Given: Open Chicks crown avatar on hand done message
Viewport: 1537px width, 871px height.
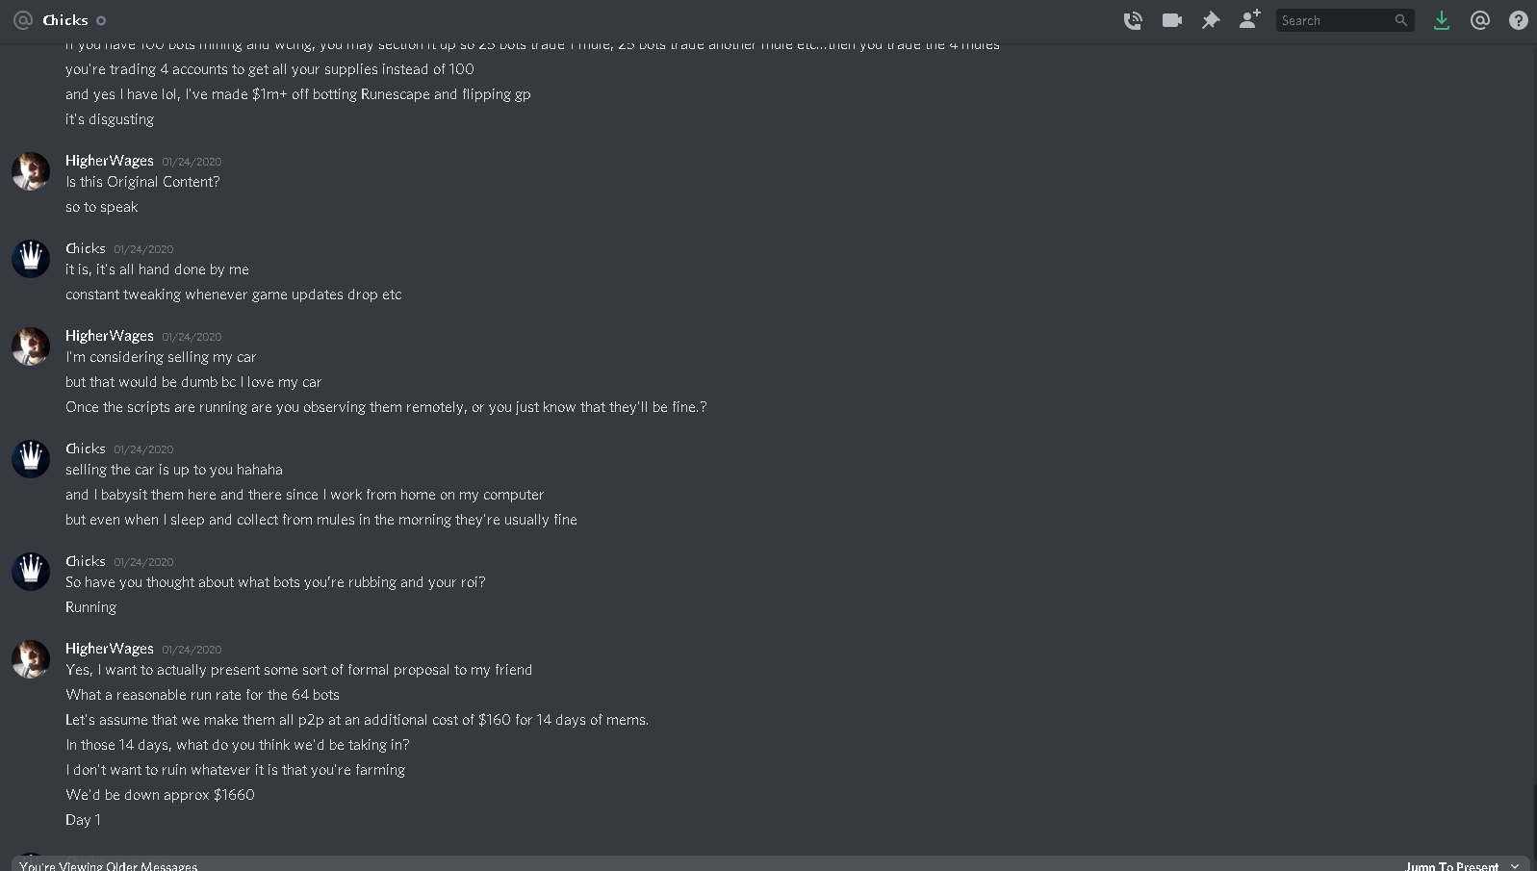Looking at the screenshot, I should click(31, 259).
